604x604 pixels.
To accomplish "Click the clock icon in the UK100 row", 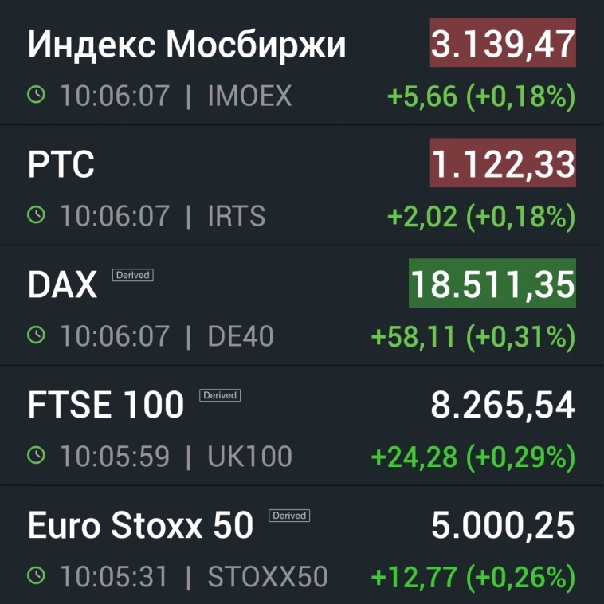I will tap(37, 456).
